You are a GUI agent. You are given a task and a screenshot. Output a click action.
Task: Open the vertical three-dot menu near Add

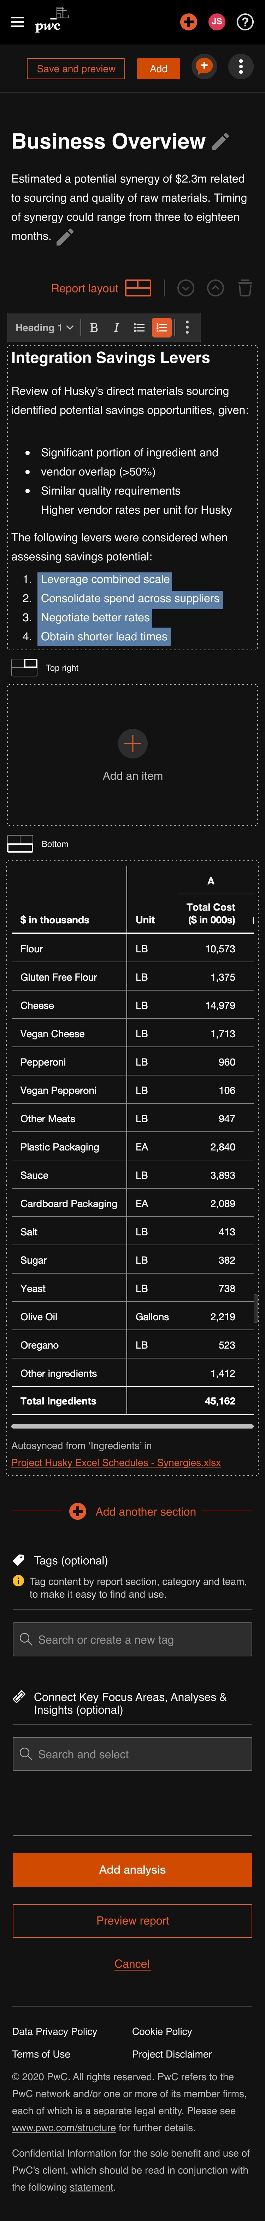pos(241,67)
